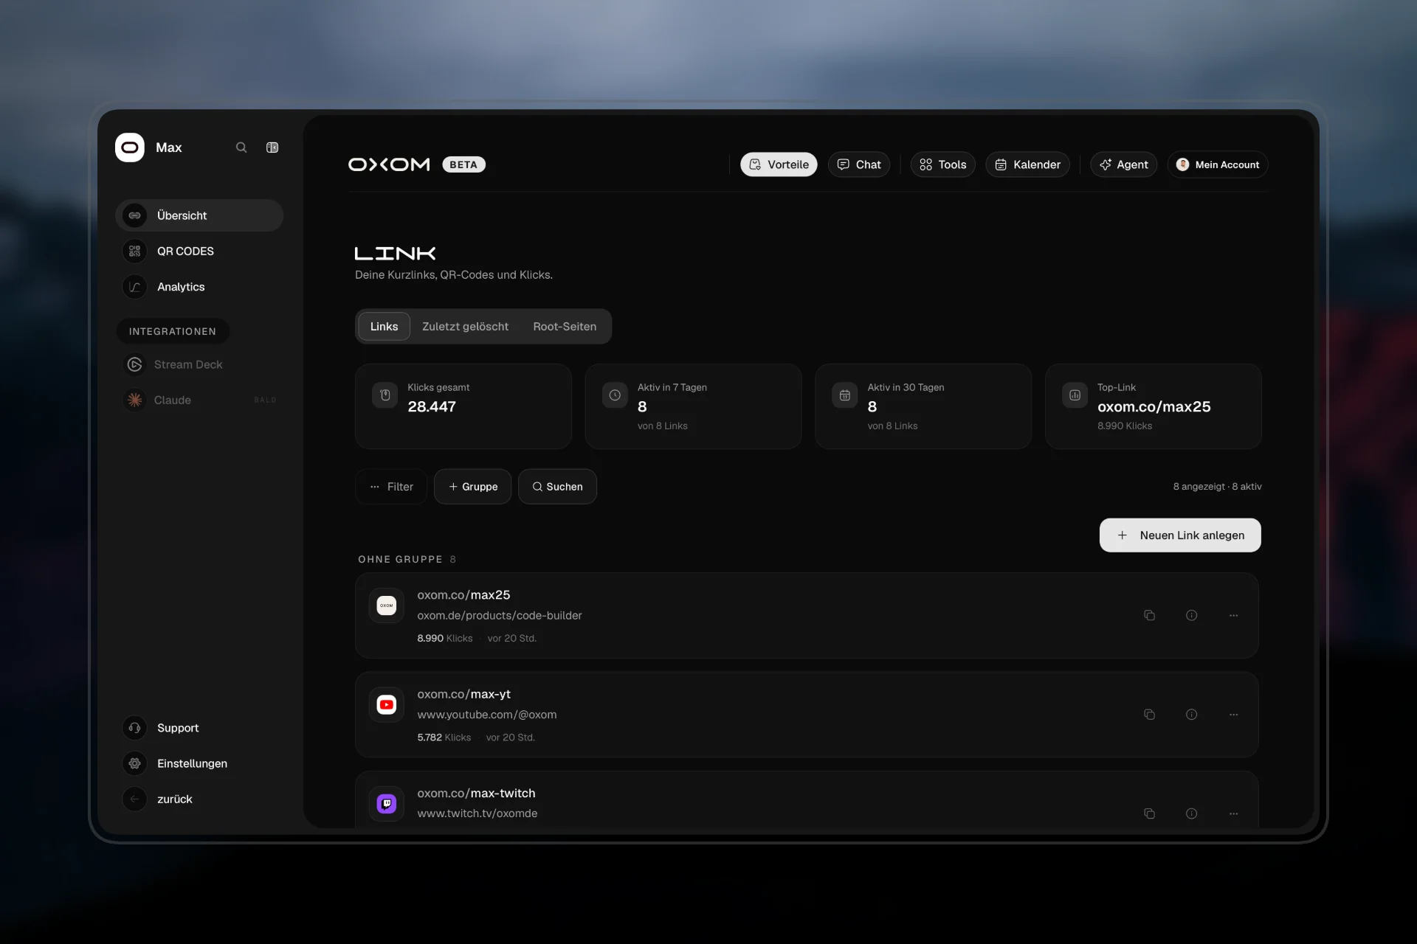Toggle the sidebar panel icon
This screenshot has height=944, width=1417.
[272, 147]
